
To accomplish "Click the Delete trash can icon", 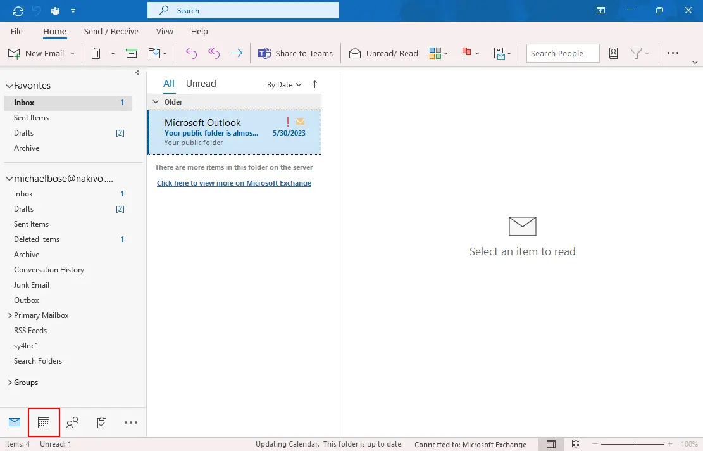I will coord(96,53).
